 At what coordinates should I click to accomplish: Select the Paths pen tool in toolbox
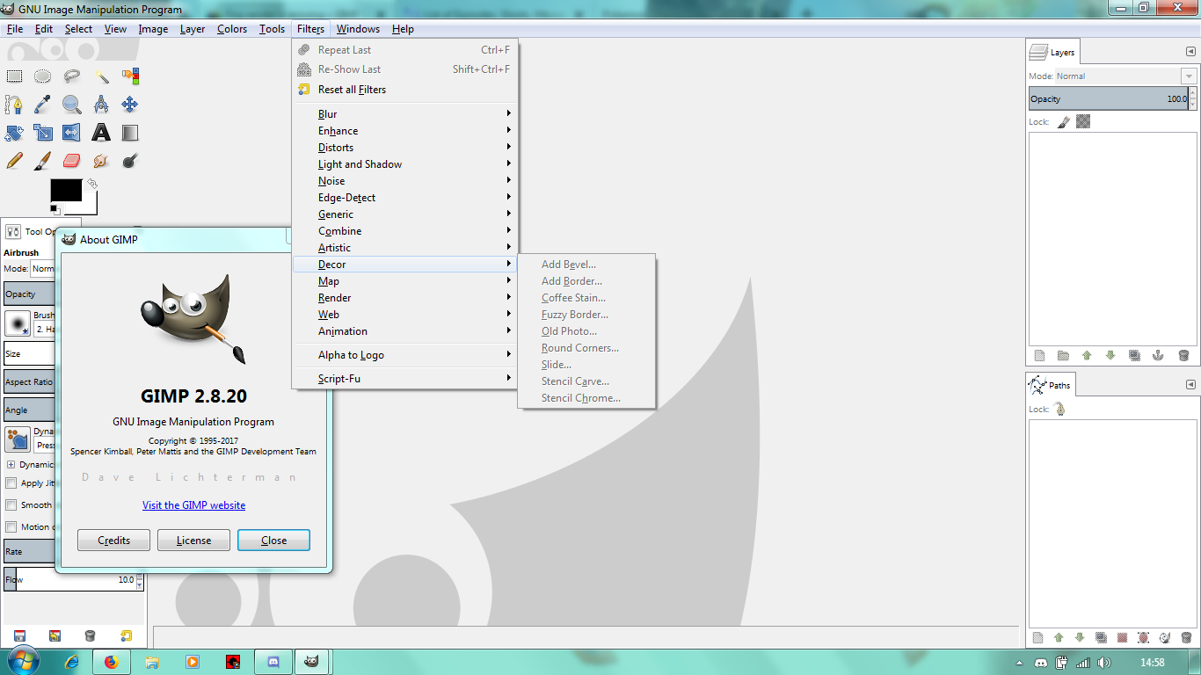click(14, 105)
